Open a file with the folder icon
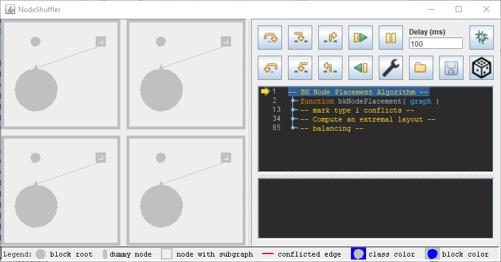Image resolution: width=501 pixels, height=262 pixels. pyautogui.click(x=421, y=68)
